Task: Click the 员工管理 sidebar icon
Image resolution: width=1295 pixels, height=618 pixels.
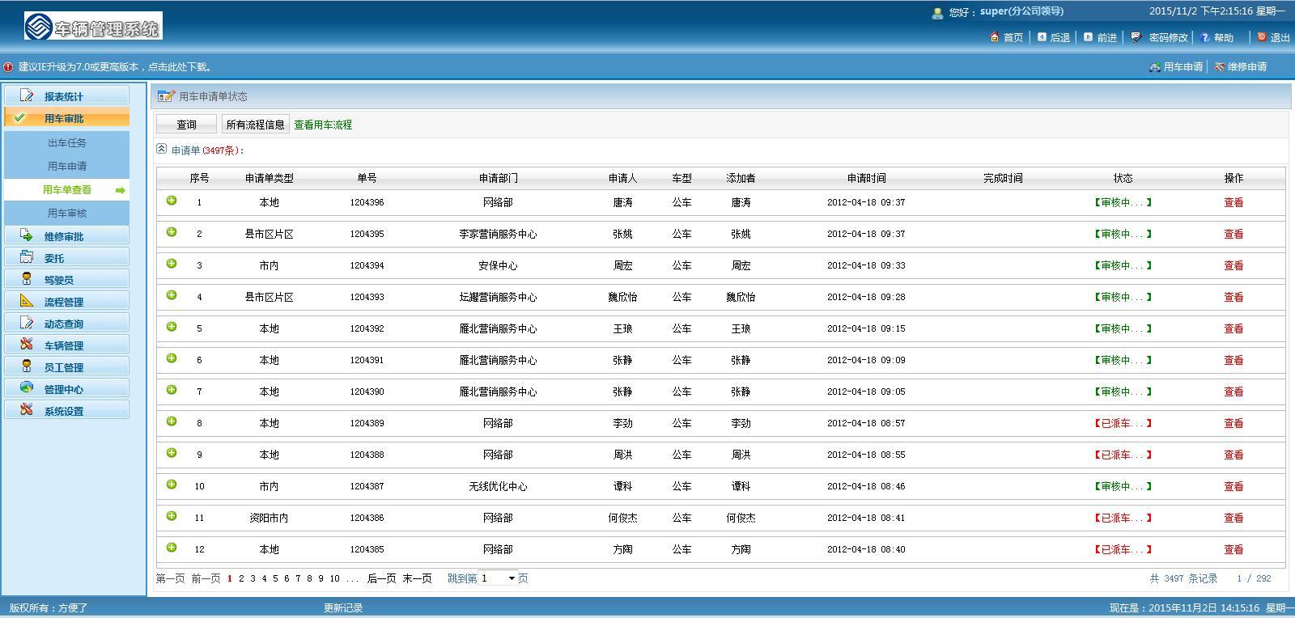Action: [x=27, y=366]
